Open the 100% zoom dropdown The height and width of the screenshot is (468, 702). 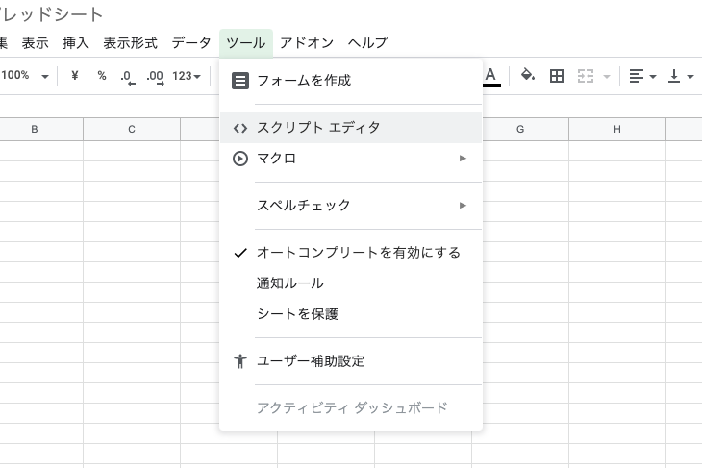tap(24, 76)
